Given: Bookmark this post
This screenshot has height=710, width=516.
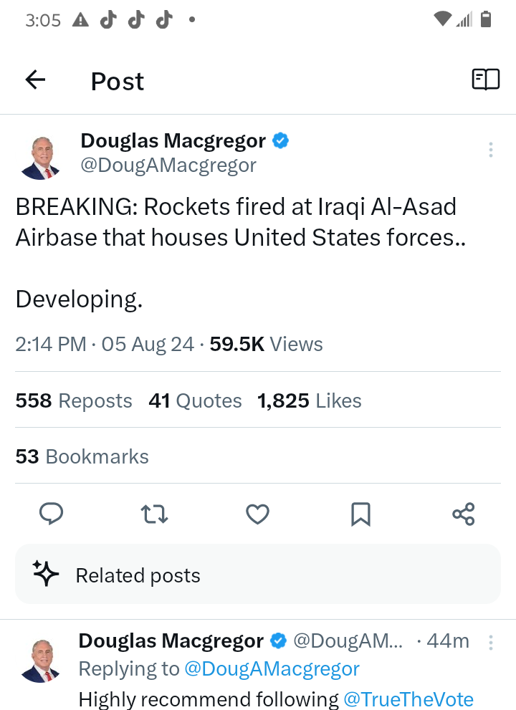Looking at the screenshot, I should [x=360, y=514].
